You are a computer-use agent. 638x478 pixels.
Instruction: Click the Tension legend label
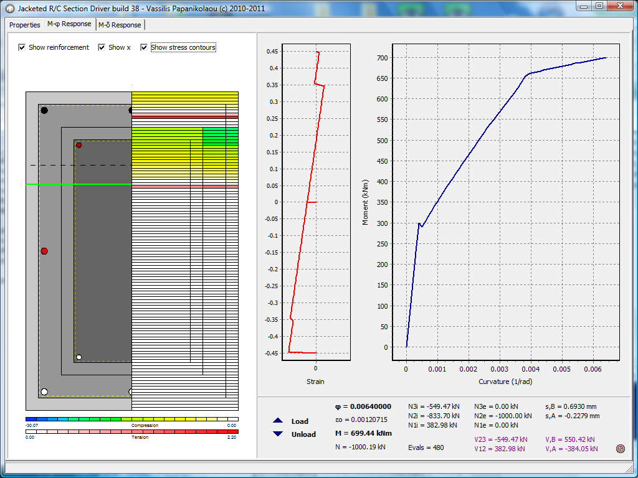click(140, 438)
